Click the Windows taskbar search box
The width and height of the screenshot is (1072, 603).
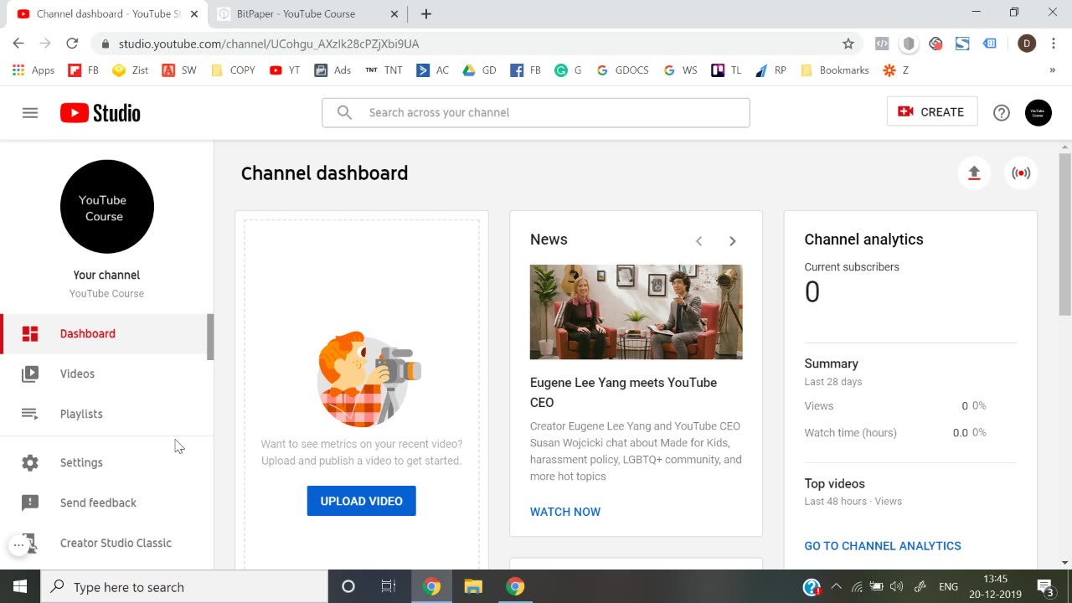(184, 587)
